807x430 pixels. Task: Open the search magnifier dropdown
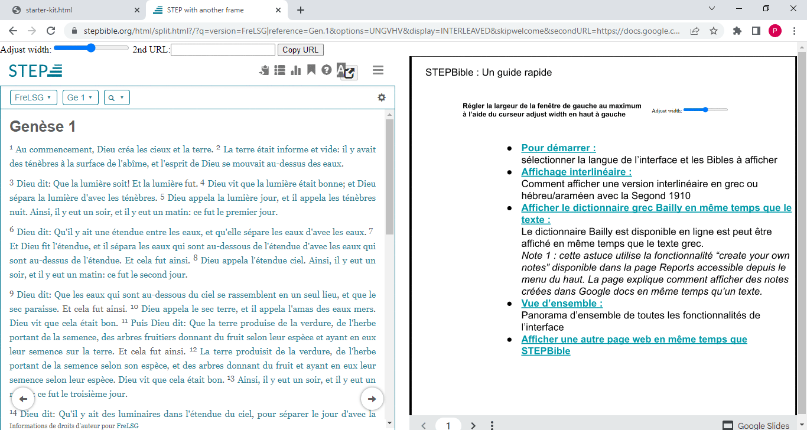click(x=116, y=97)
